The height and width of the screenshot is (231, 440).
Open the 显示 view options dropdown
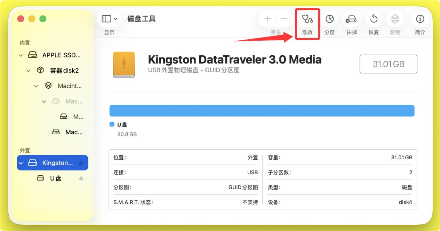click(x=109, y=19)
